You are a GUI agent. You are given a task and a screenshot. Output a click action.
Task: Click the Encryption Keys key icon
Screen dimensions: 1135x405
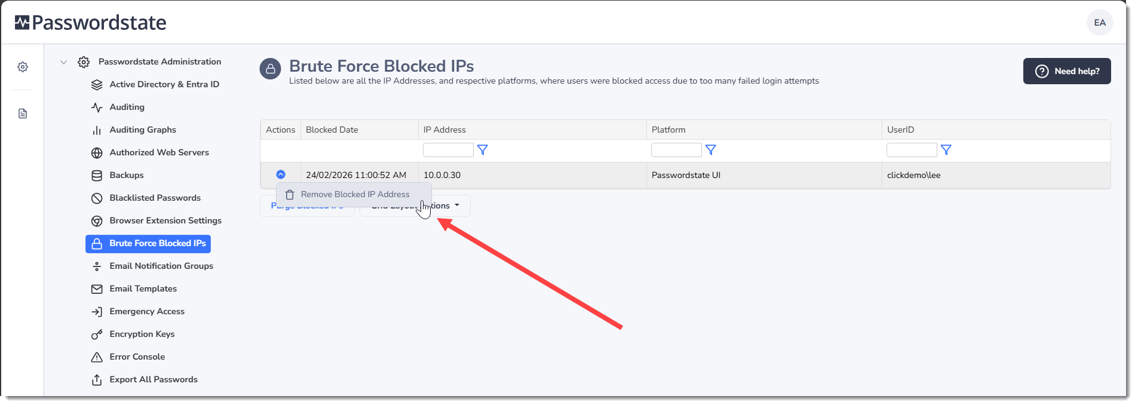[x=97, y=335]
